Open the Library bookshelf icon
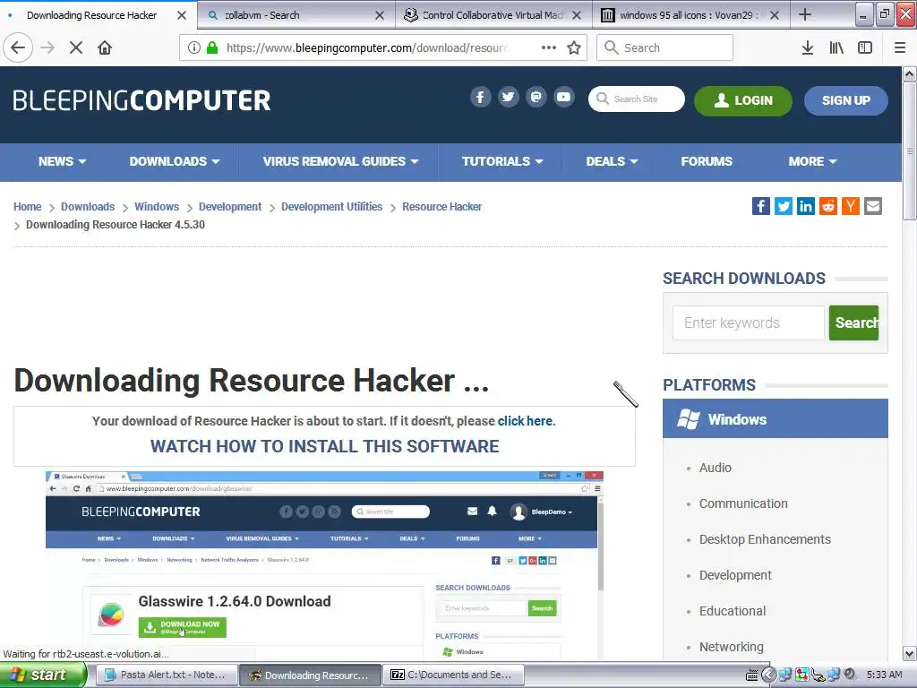Image resolution: width=917 pixels, height=688 pixels. [x=836, y=47]
